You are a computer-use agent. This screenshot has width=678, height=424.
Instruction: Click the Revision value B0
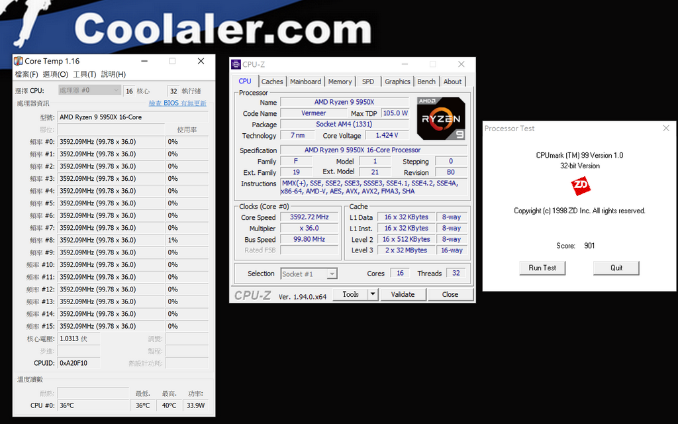pyautogui.click(x=450, y=172)
